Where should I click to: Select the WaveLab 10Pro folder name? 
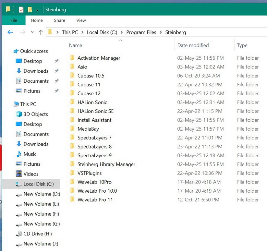coord(94,182)
